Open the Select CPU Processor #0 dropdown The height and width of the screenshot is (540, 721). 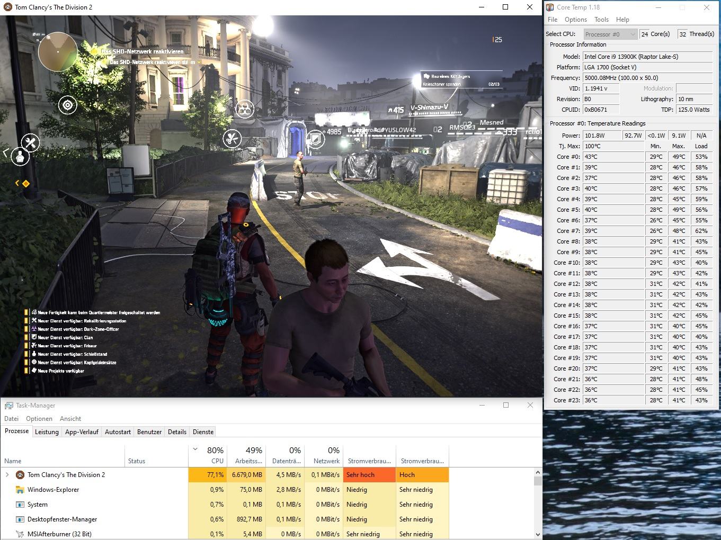click(x=610, y=34)
